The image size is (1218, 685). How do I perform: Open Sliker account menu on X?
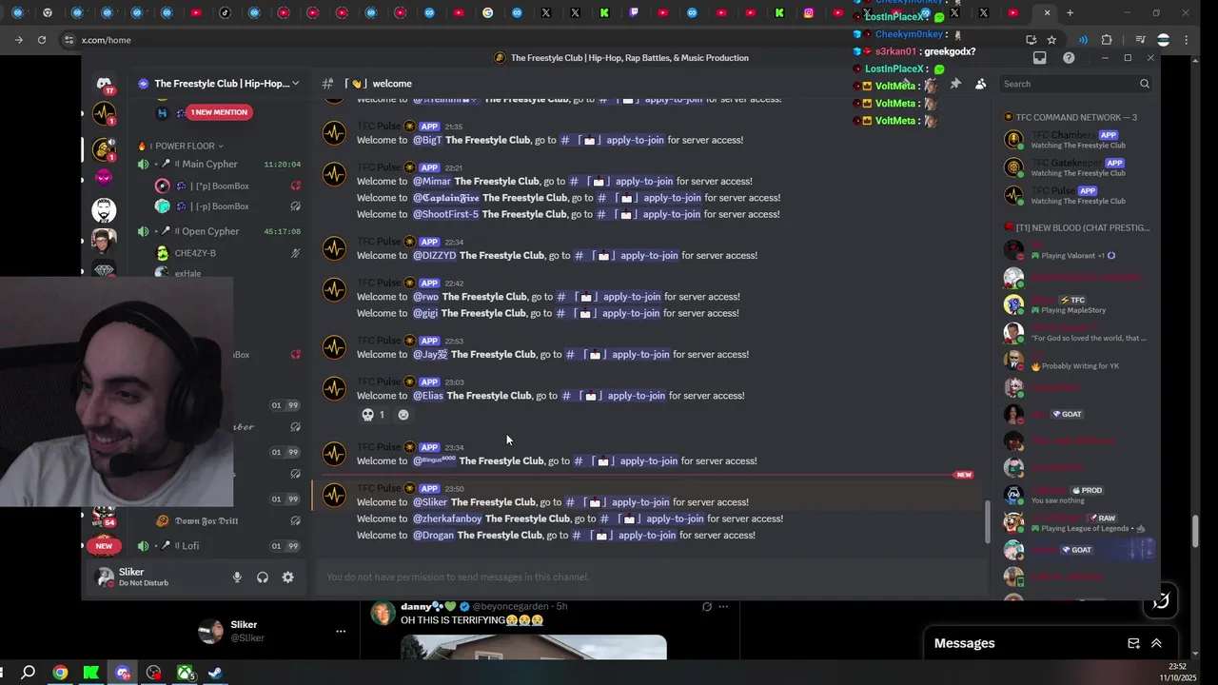tap(340, 631)
